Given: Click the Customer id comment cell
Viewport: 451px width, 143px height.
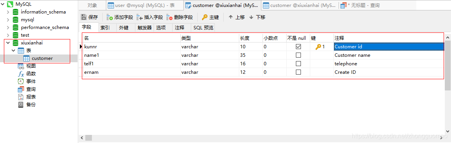Looking at the screenshot, I should tap(389, 46).
